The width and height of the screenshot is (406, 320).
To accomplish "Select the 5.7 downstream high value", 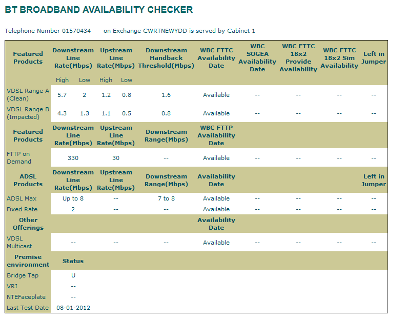I will (x=62, y=95).
